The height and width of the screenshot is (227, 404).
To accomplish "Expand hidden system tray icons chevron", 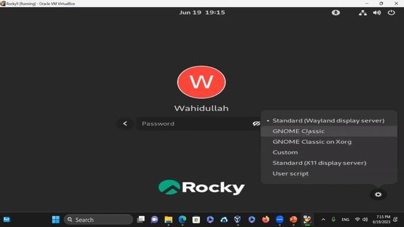I will tap(323, 219).
